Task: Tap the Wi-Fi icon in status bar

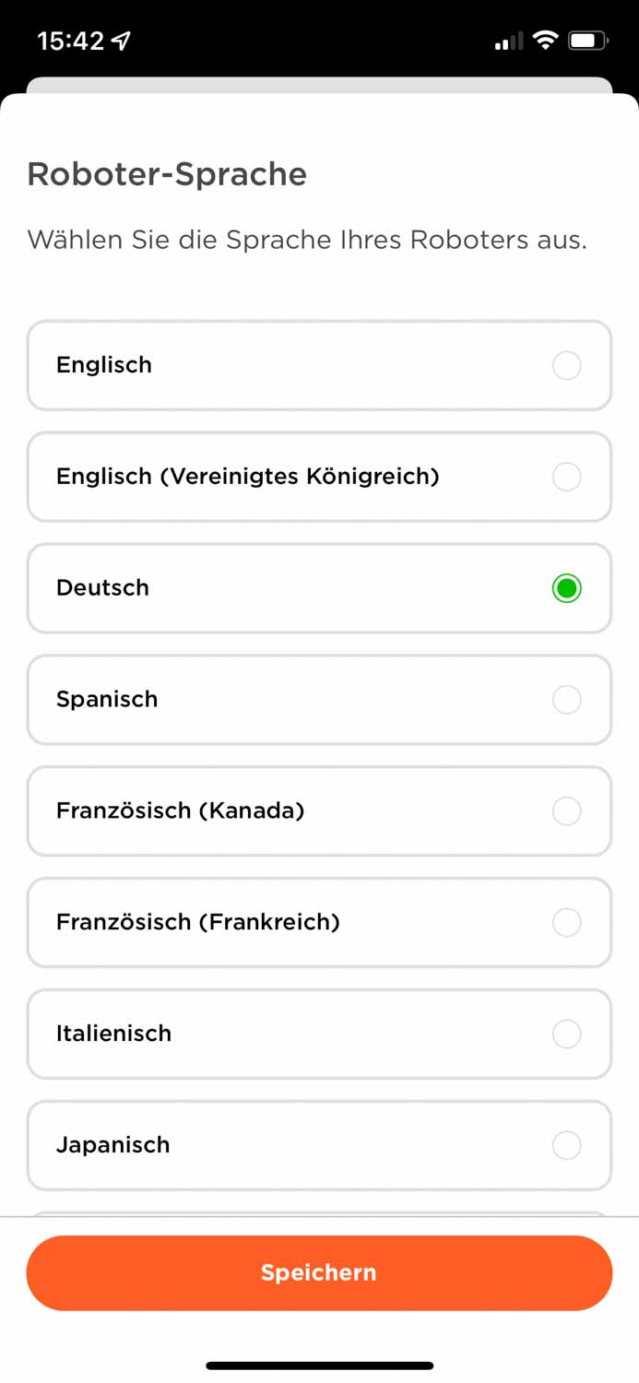Action: click(546, 41)
